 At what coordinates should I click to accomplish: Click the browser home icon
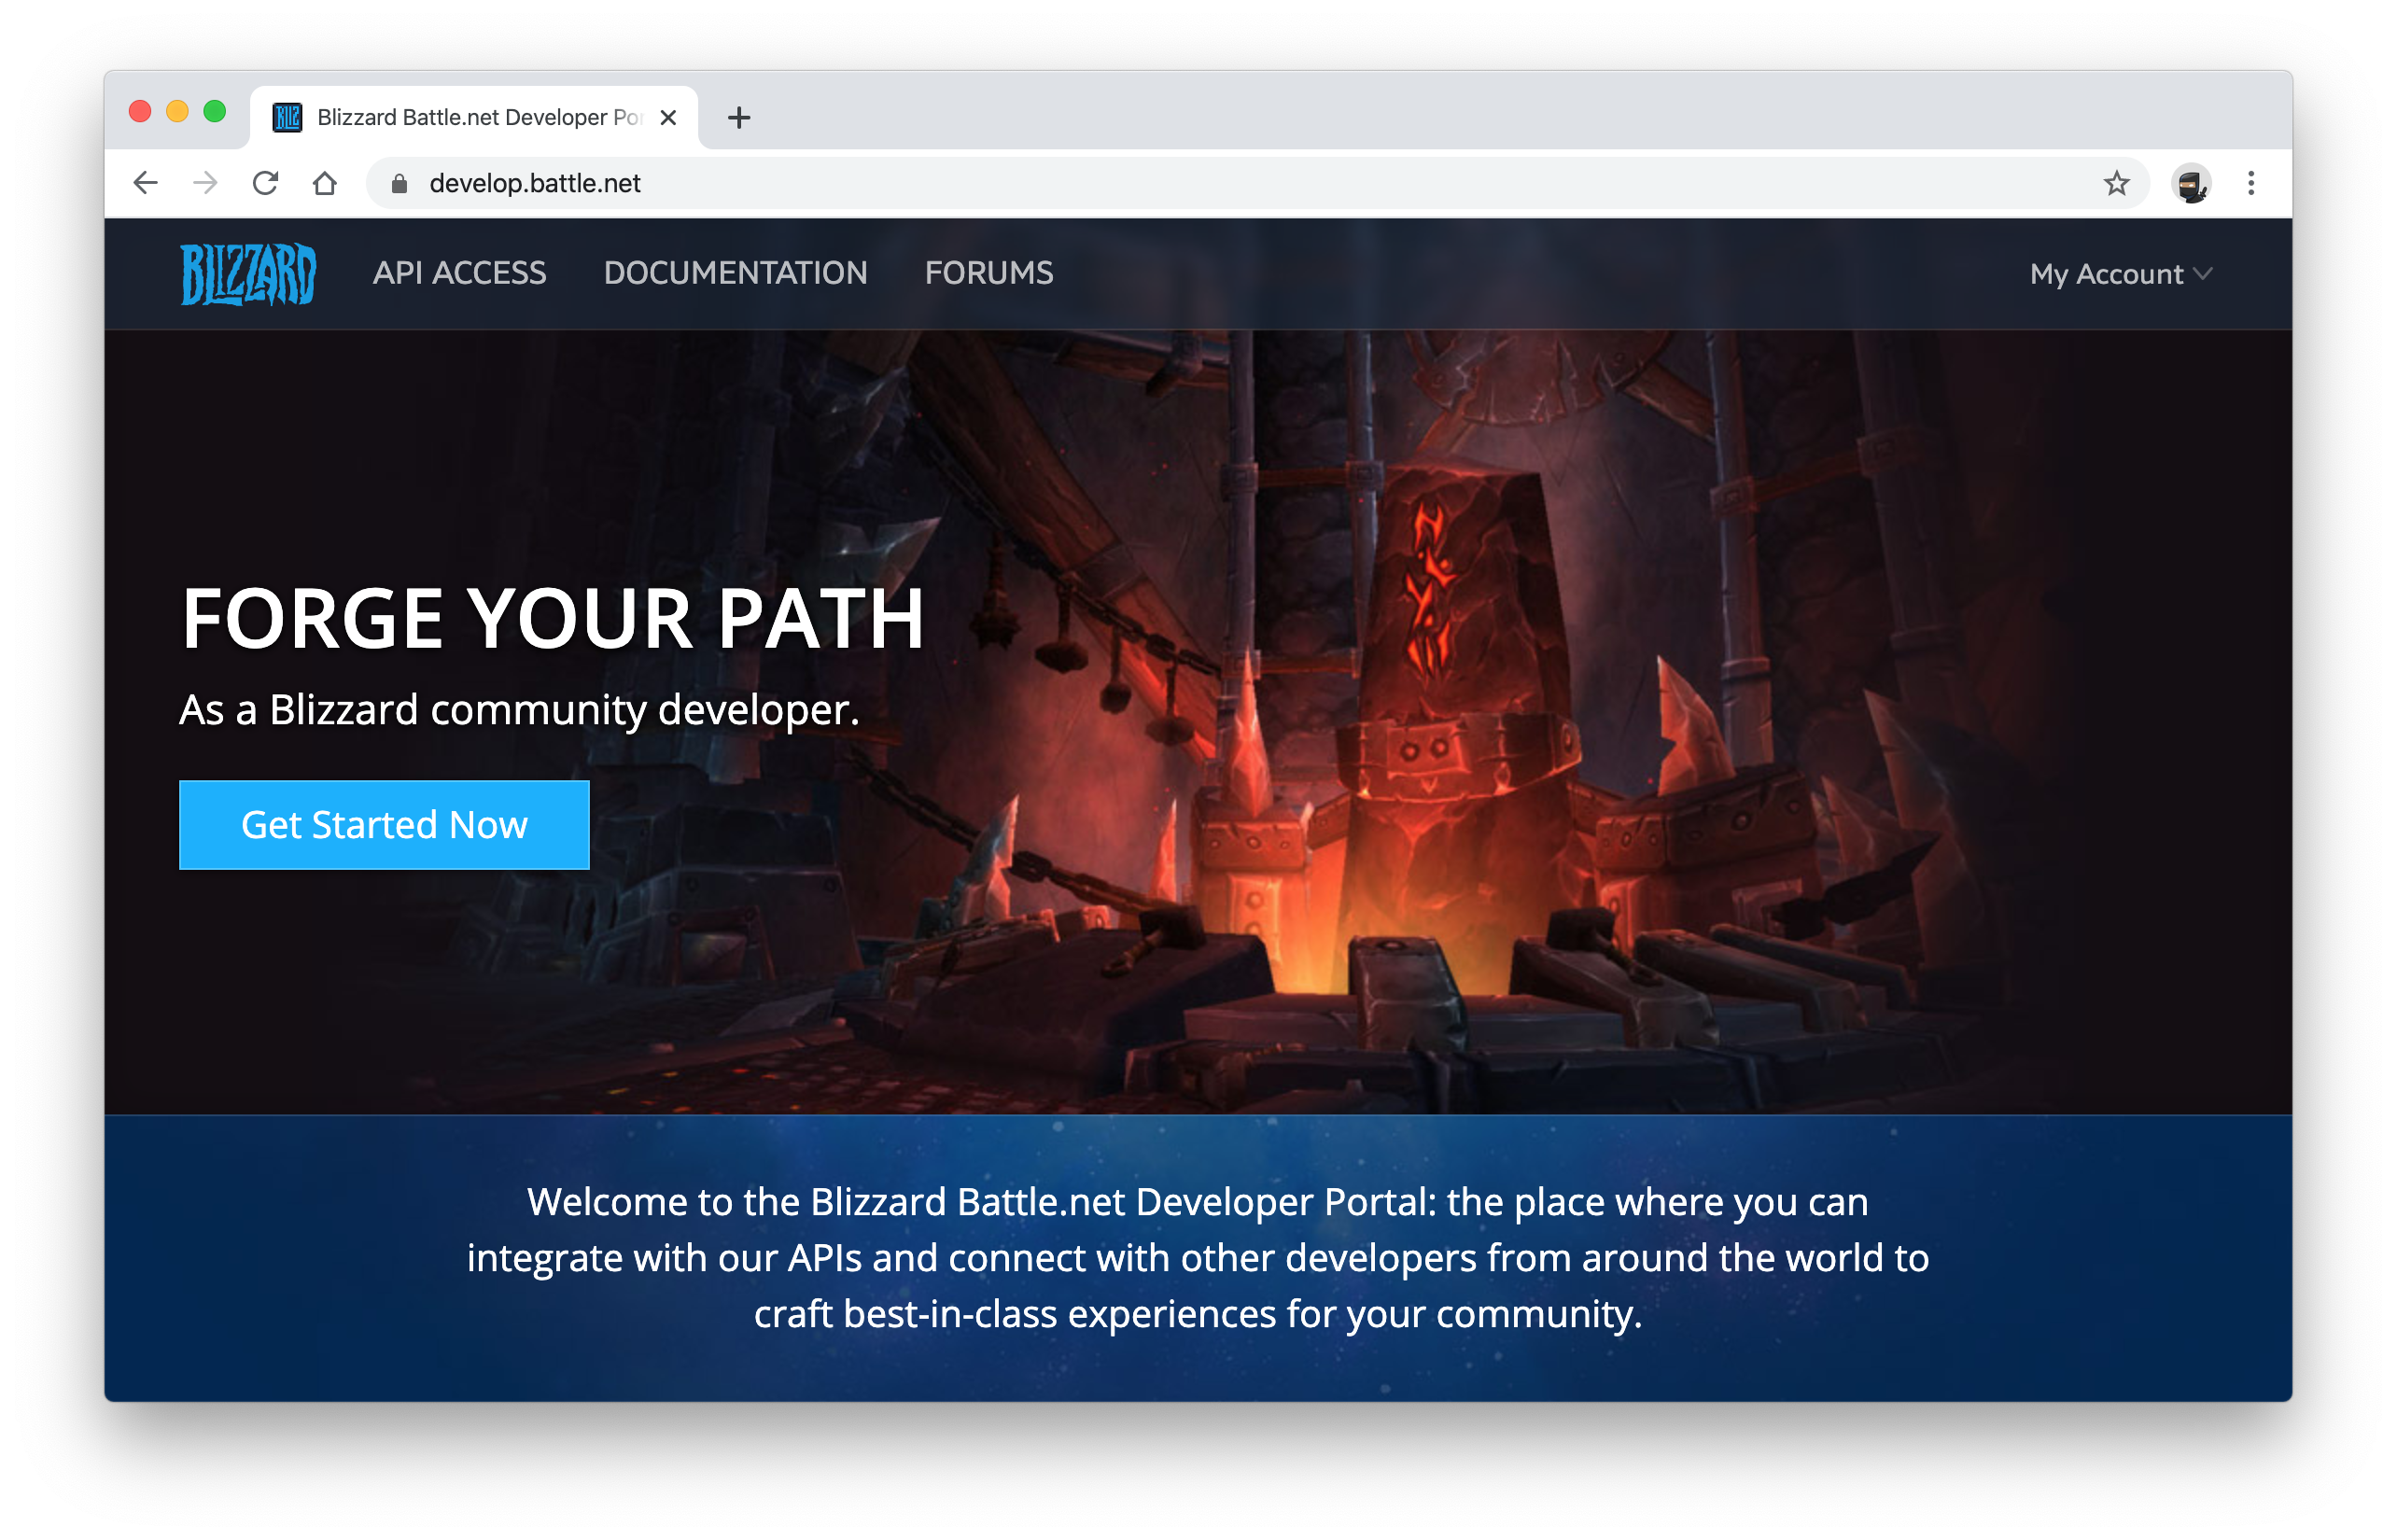coord(324,183)
